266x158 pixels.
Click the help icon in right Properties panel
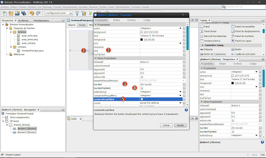262,142
